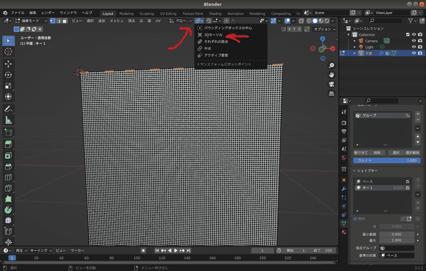Switch to Modeling workspace tab

126,14
